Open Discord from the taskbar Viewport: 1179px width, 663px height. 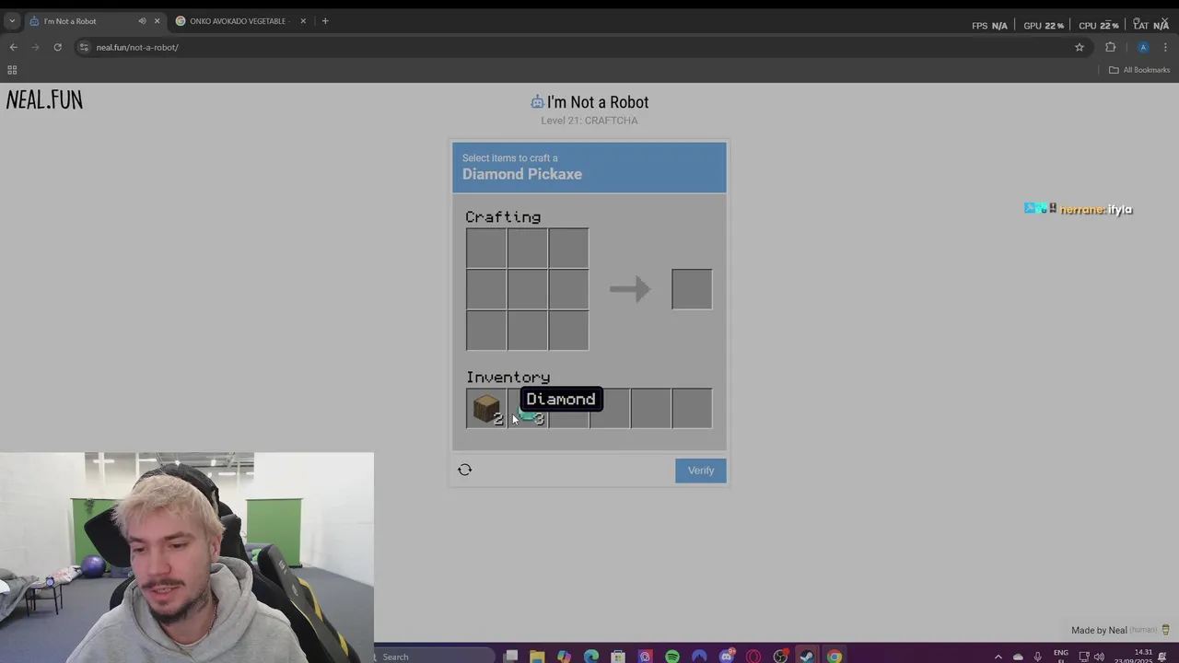coord(727,657)
